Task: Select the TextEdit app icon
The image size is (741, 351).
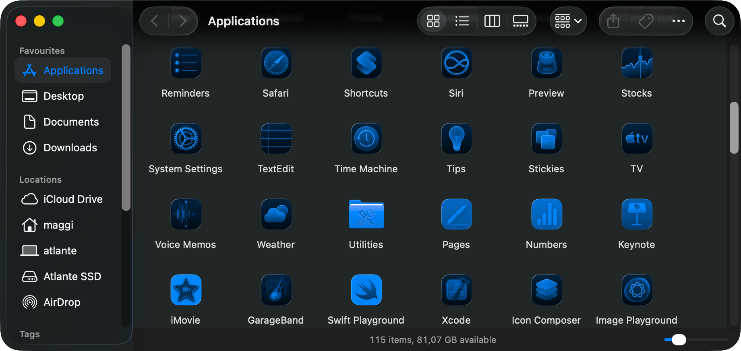Action: (x=276, y=138)
